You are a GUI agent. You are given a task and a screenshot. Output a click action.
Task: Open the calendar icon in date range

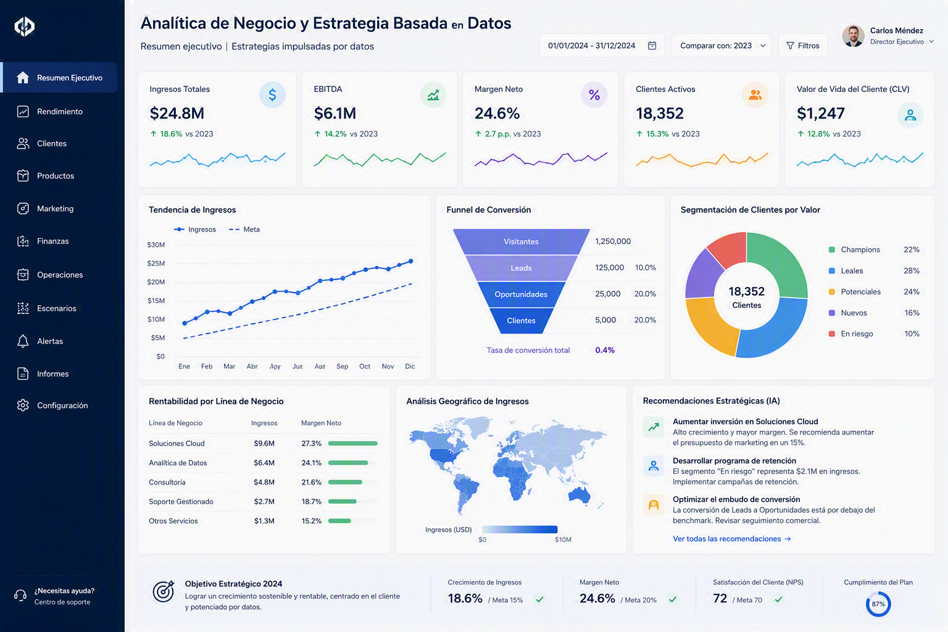tap(652, 46)
